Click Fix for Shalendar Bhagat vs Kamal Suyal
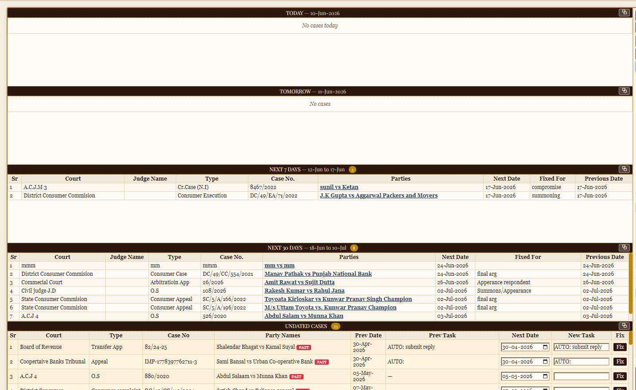The height and width of the screenshot is (390, 636). pyautogui.click(x=620, y=347)
